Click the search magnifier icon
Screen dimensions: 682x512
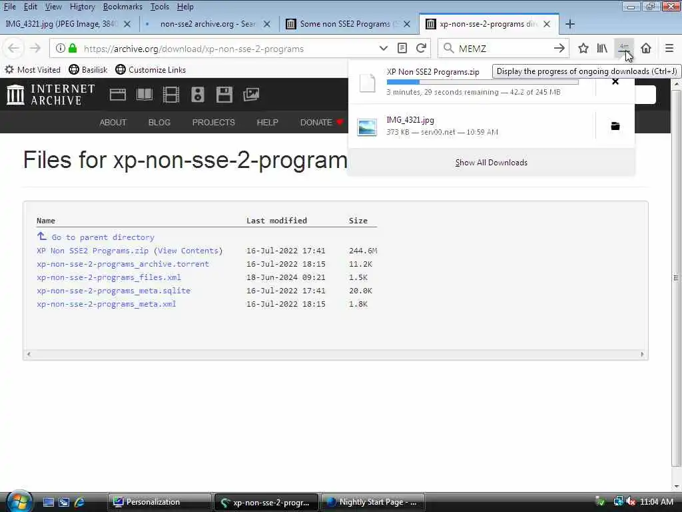[x=448, y=48]
